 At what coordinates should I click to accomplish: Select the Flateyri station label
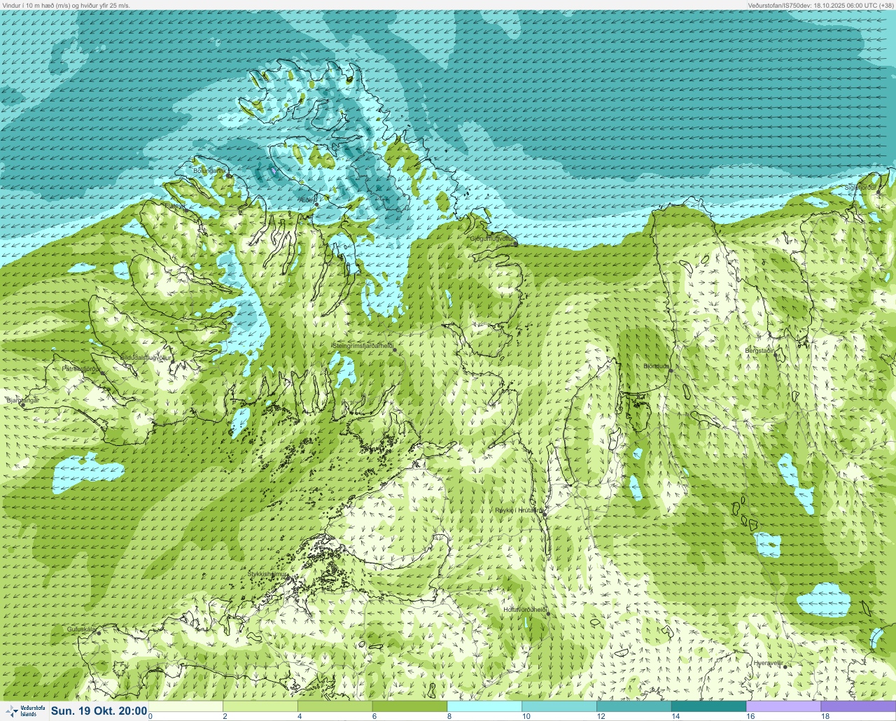[x=175, y=206]
